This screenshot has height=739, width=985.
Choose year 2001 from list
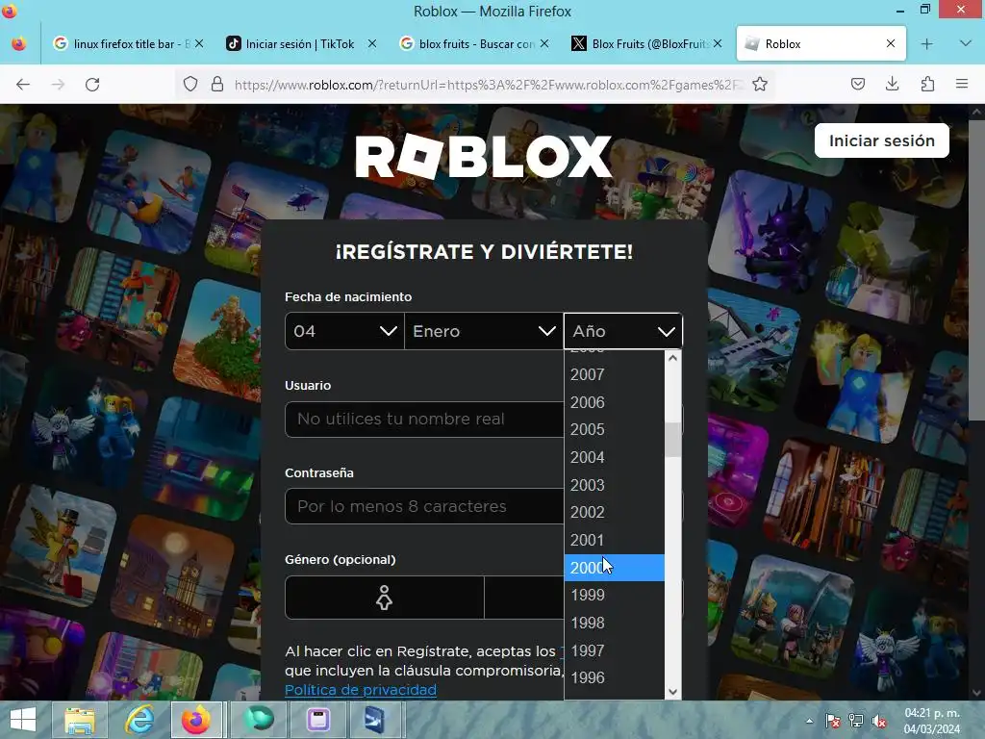(614, 540)
